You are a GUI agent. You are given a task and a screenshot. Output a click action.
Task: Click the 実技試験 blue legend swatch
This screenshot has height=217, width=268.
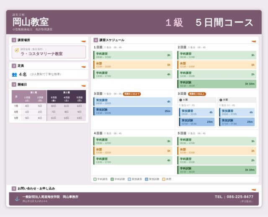(x=147, y=179)
